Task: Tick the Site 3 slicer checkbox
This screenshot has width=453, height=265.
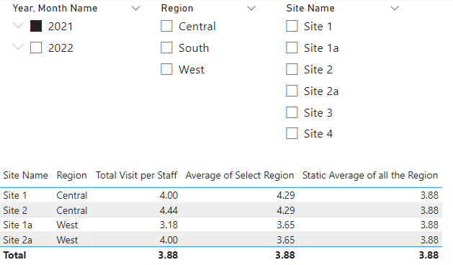Action: point(292,112)
